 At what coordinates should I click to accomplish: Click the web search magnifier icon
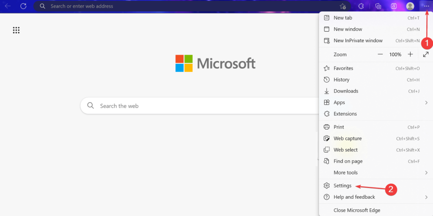(90, 106)
